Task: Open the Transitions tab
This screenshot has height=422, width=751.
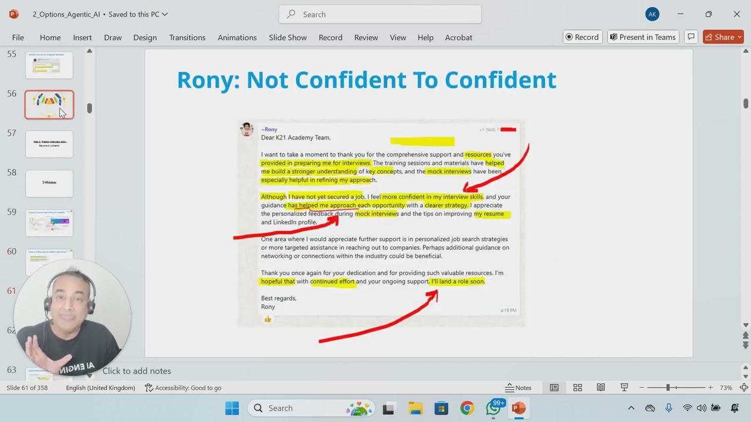Action: pos(187,38)
